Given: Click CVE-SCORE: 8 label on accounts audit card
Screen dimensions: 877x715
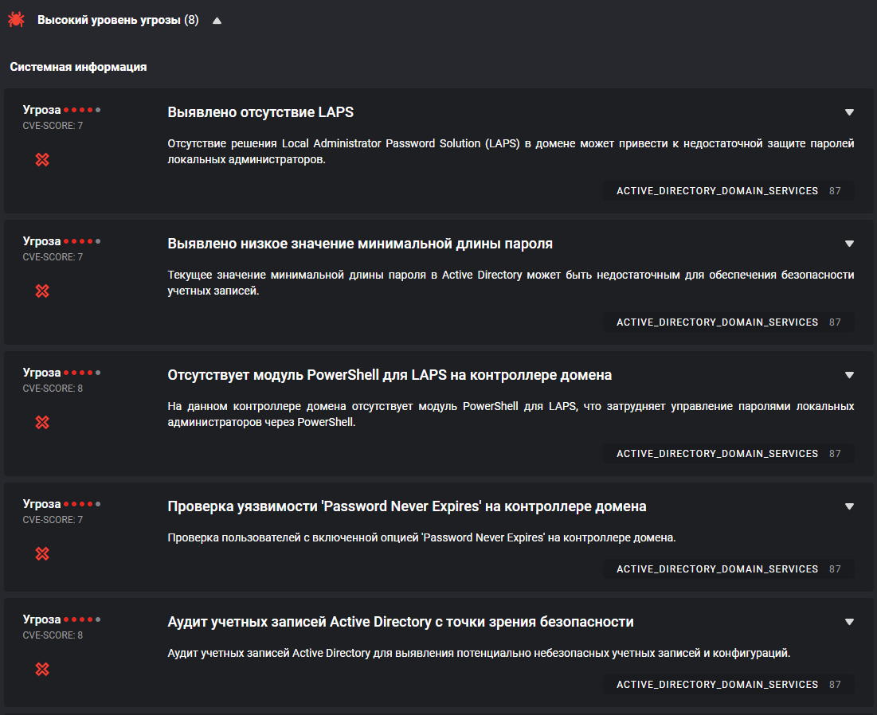Looking at the screenshot, I should click(x=53, y=635).
